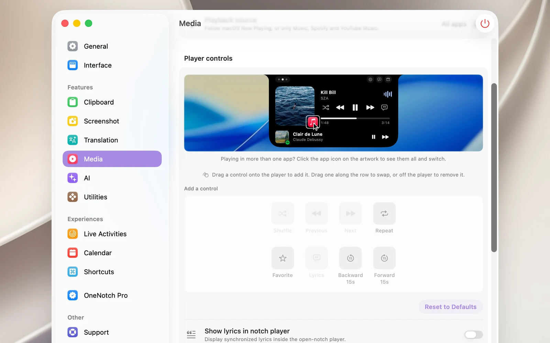Click the dimmed Shuffle control tile
The height and width of the screenshot is (343, 550).
click(x=283, y=213)
